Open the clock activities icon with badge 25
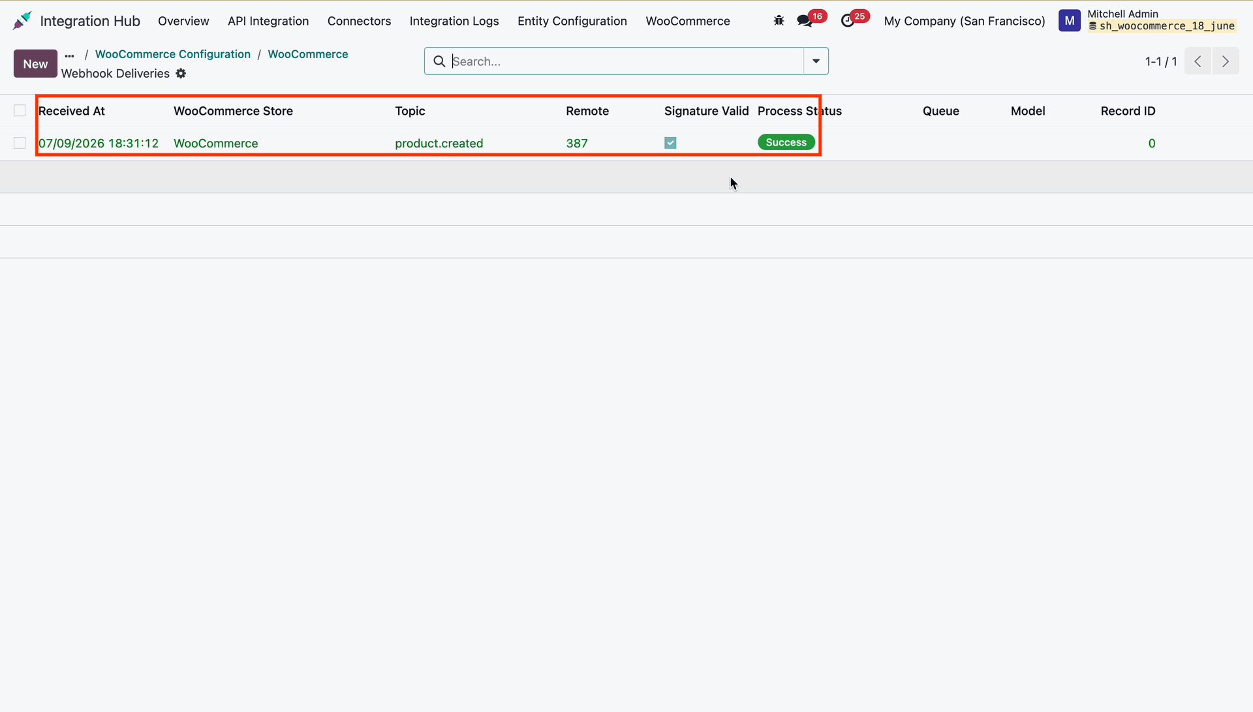1253x712 pixels. 847,21
